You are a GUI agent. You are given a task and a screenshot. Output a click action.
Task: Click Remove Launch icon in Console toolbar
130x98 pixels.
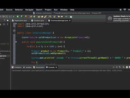click(x=117, y=67)
